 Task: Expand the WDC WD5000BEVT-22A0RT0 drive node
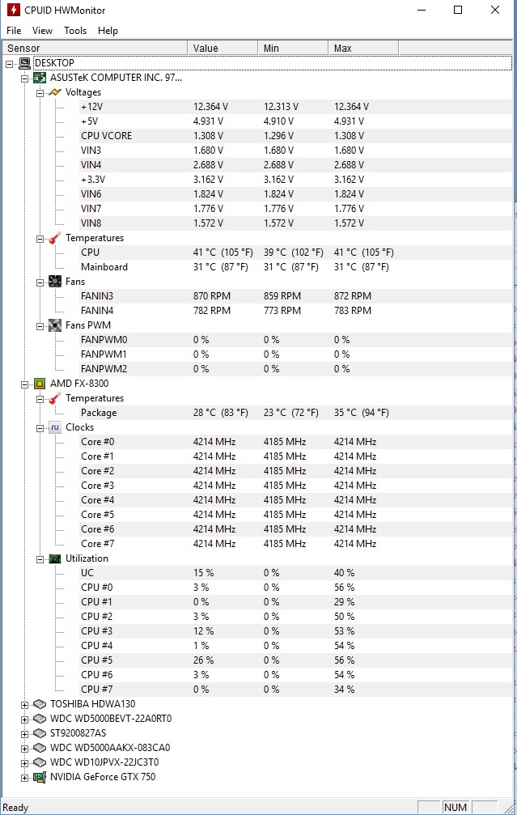(24, 719)
